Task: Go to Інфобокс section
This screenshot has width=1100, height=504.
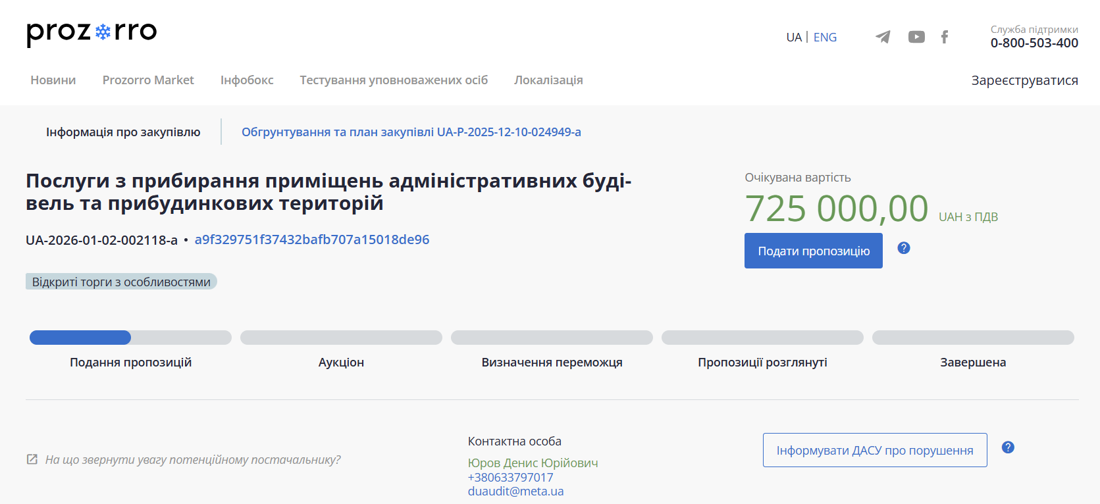Action: (247, 80)
